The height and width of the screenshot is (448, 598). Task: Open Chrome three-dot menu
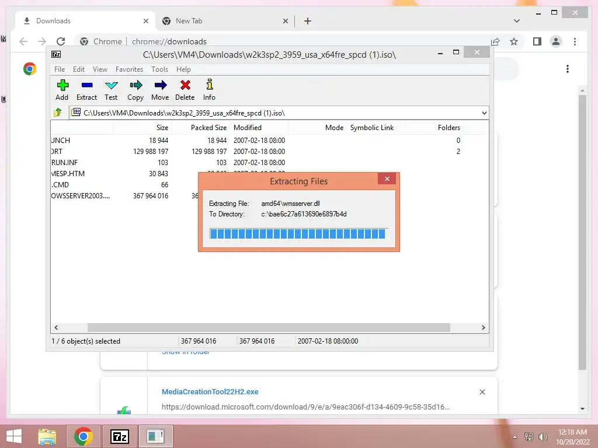tap(575, 41)
